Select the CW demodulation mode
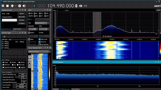Viewport: 161px width, 90px height. [41, 16]
